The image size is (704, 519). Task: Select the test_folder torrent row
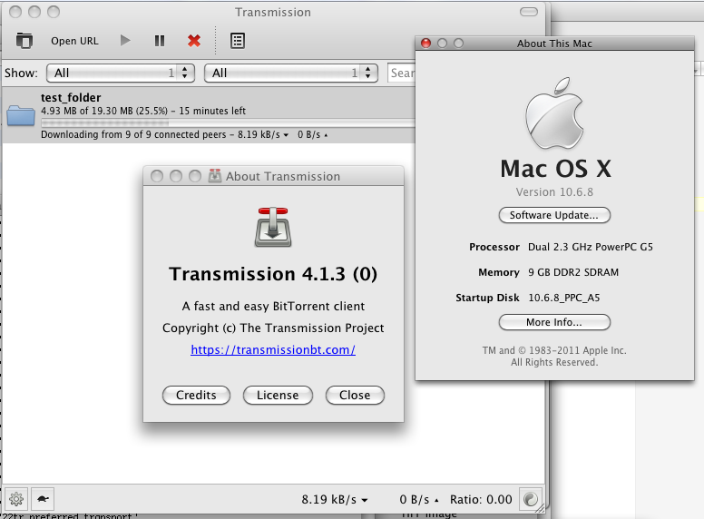pos(209,115)
